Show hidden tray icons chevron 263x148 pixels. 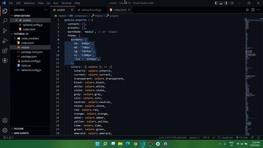coord(220,144)
